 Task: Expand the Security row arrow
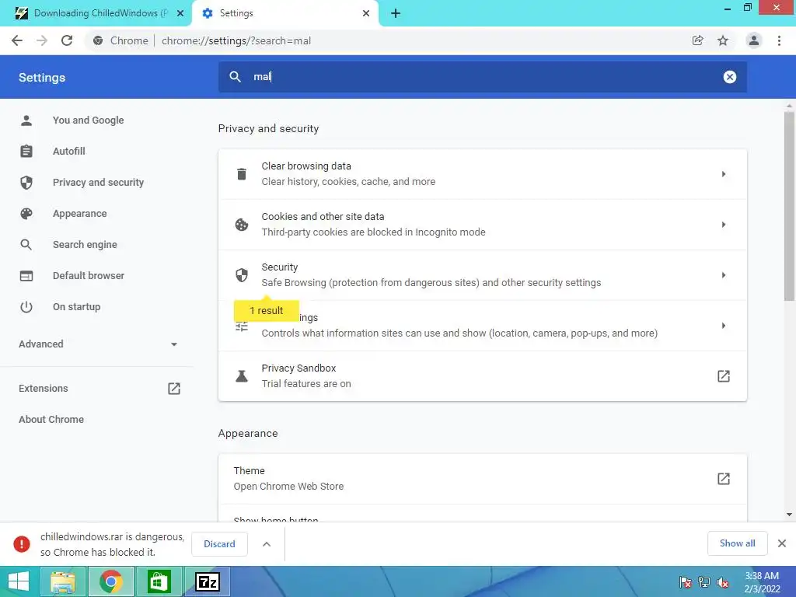pyautogui.click(x=724, y=275)
